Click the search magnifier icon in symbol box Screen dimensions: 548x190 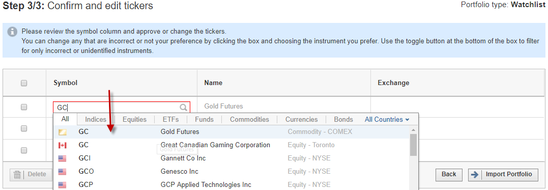(183, 107)
